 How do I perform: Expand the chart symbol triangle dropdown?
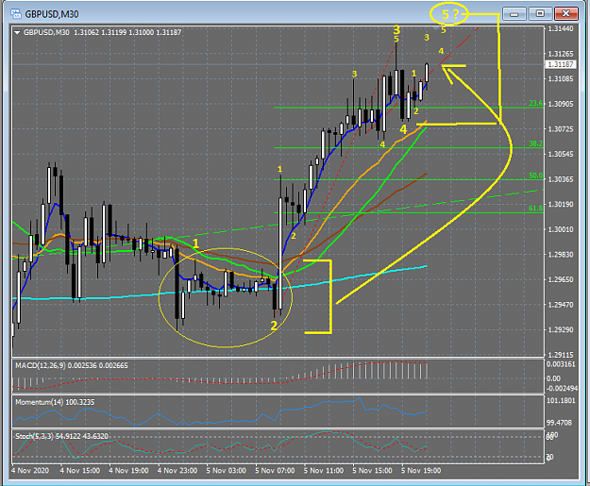17,33
